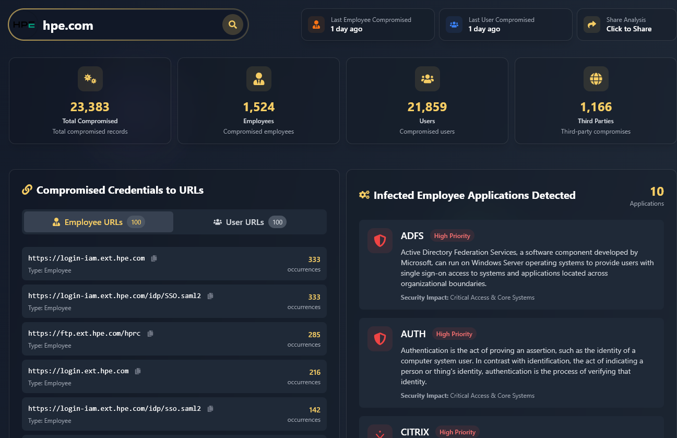Open the Users 21,859 stat card
Image resolution: width=677 pixels, height=438 pixels.
coord(427,101)
